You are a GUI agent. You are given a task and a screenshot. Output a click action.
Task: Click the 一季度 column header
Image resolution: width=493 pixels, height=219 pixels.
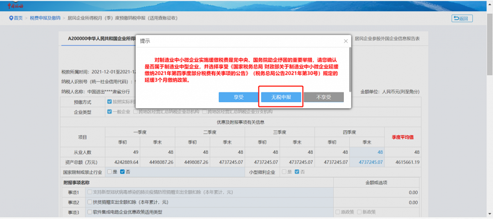coord(140,132)
